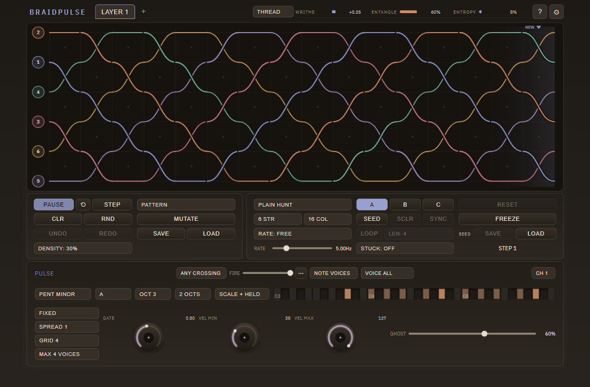Add a new layer with plus icon
Screen dimensions: 590x387
click(x=143, y=11)
